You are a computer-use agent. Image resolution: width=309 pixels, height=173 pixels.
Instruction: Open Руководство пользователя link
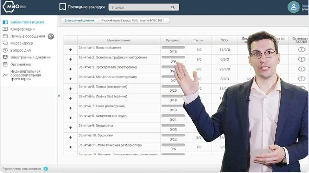point(22,169)
